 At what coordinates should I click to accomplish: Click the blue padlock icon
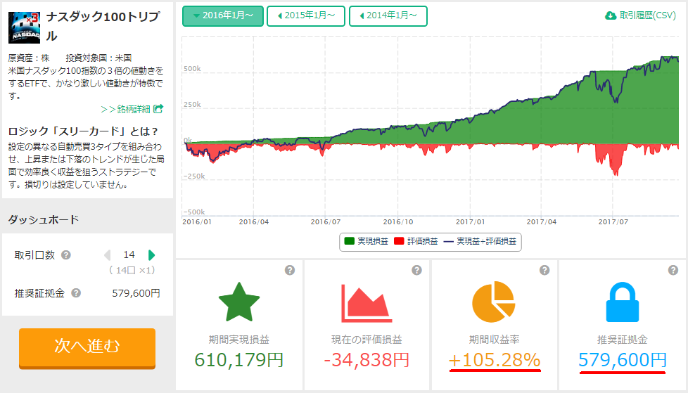622,302
